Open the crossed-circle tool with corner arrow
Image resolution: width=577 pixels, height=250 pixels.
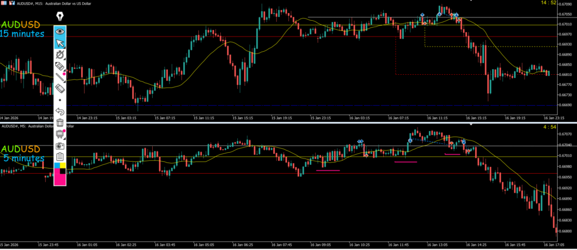click(x=60, y=55)
